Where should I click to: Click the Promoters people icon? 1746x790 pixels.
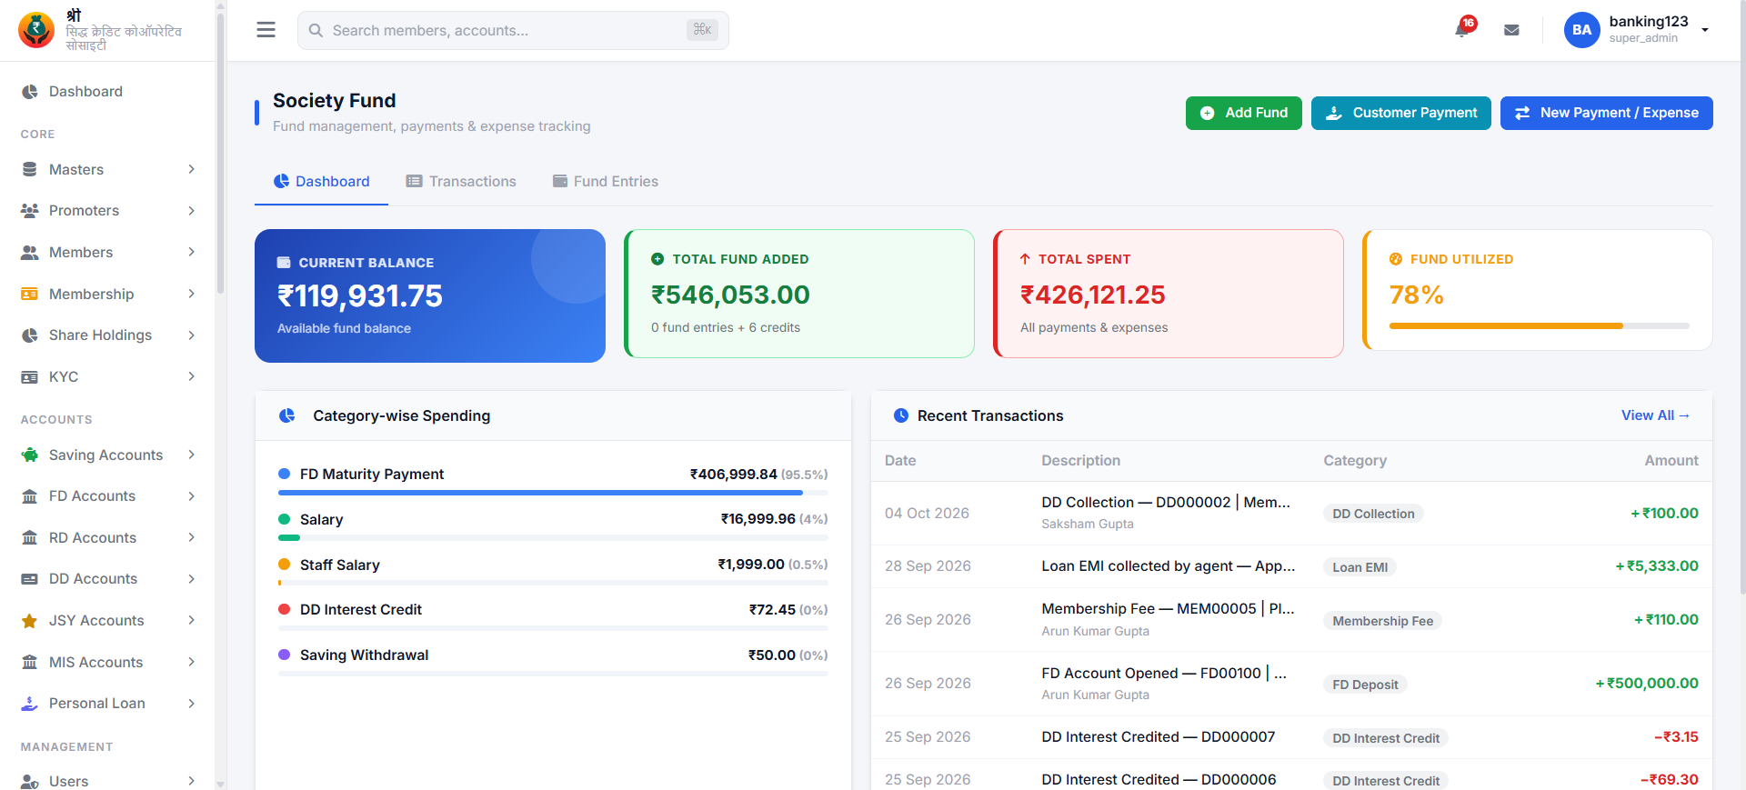coord(30,211)
